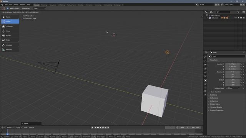Expand the Instancing panel

(214, 101)
